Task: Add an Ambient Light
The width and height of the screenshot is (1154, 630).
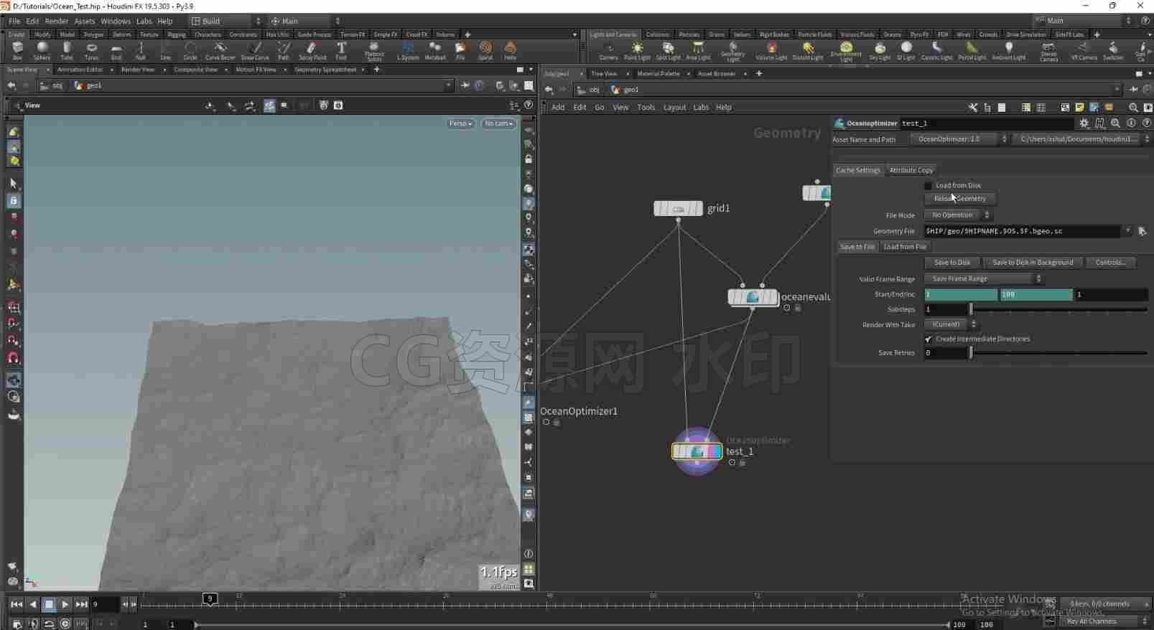Action: point(1008,50)
